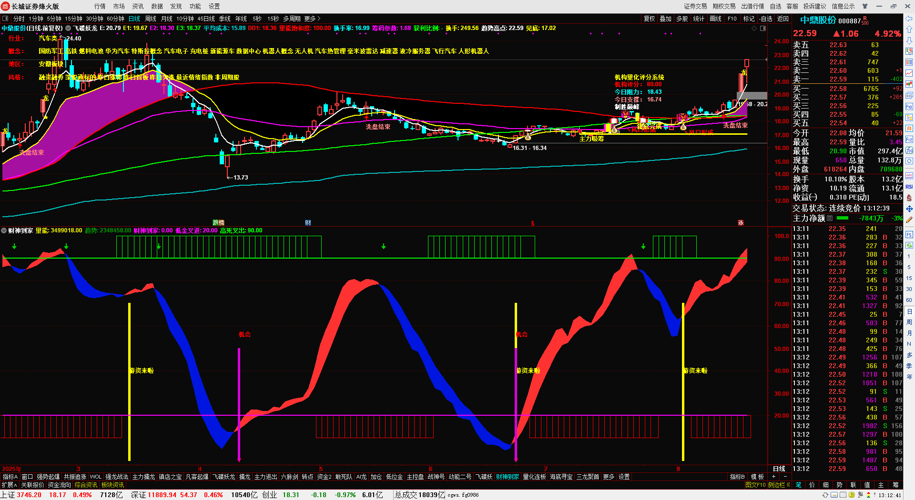Click the 返回 back button
Viewport: 915px width, 500px height.
point(783,19)
